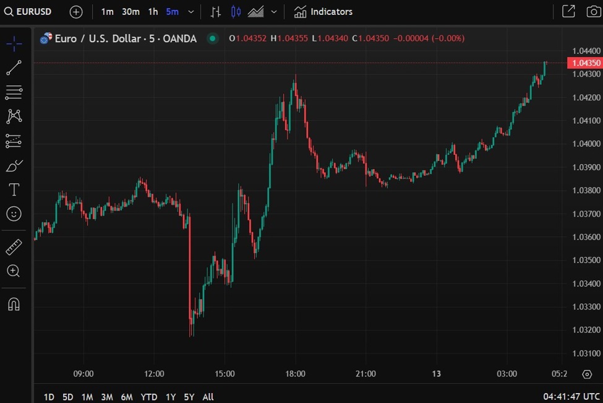Screen dimensions: 603x403
Task: Open the Fibonacci retracement tool
Action: pos(14,93)
